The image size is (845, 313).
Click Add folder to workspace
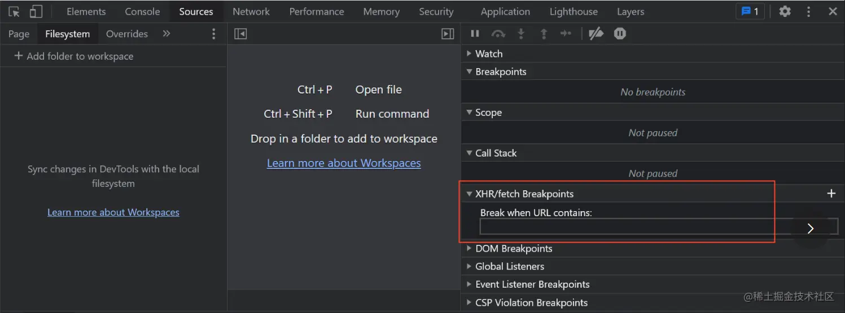(x=73, y=56)
